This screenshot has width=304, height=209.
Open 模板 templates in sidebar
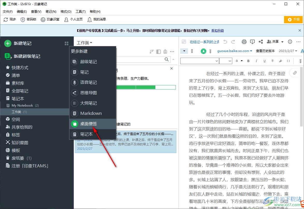[x=13, y=150]
